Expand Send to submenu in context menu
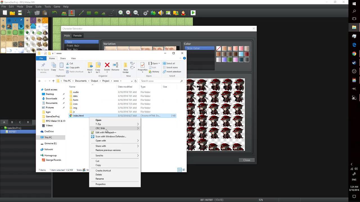 point(115,155)
